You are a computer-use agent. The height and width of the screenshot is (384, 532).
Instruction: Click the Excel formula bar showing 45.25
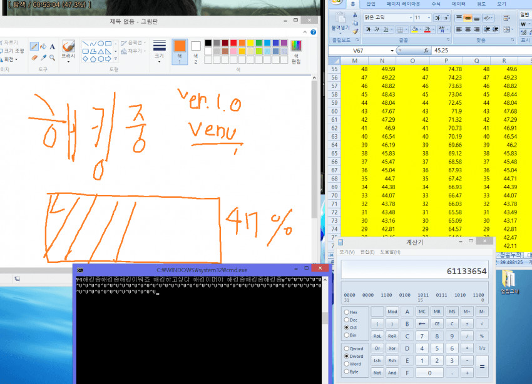coord(482,51)
